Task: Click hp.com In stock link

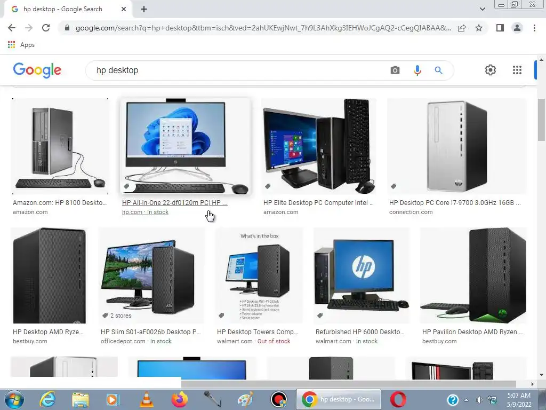Action: (145, 212)
